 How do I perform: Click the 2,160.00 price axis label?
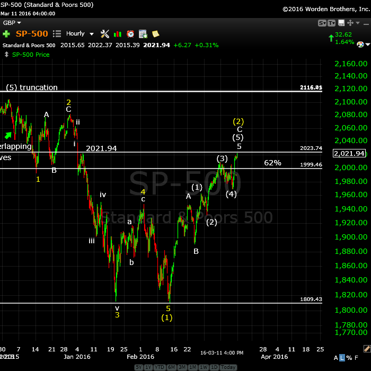(351, 64)
